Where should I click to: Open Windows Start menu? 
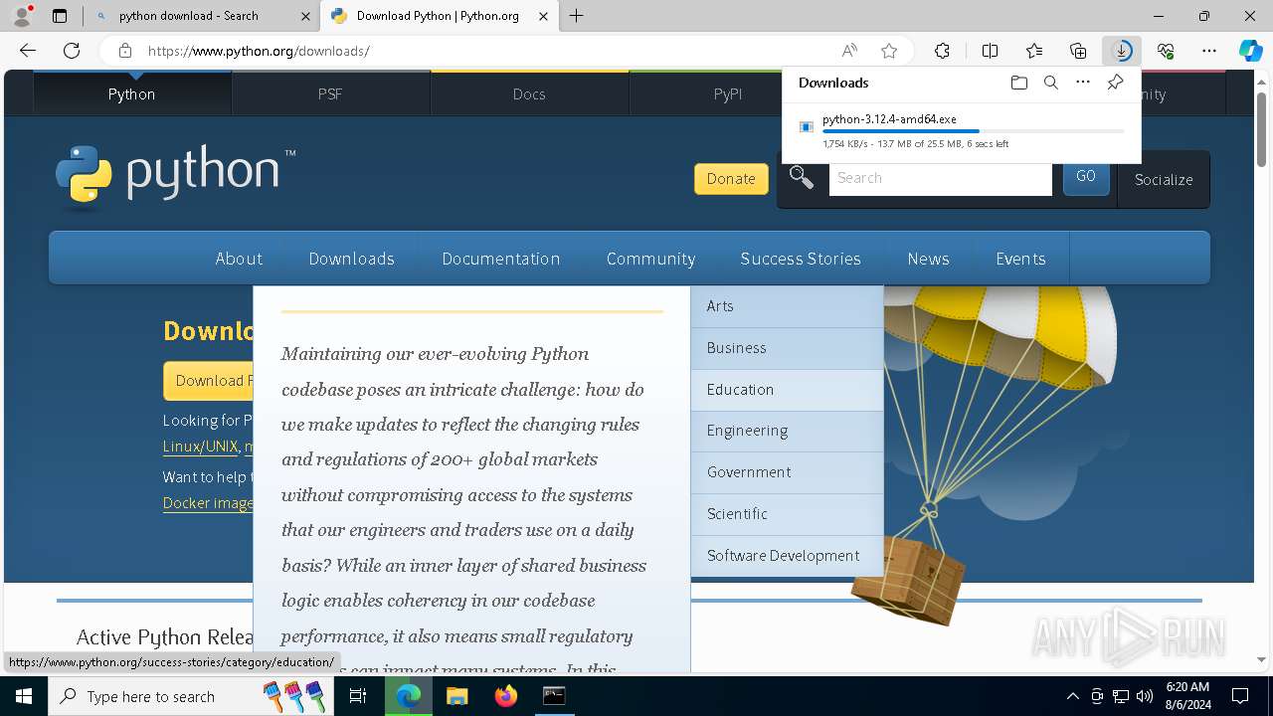[24, 696]
